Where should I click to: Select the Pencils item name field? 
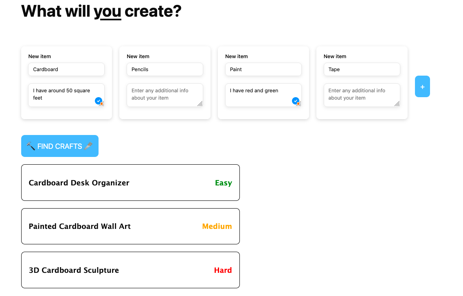(x=165, y=69)
